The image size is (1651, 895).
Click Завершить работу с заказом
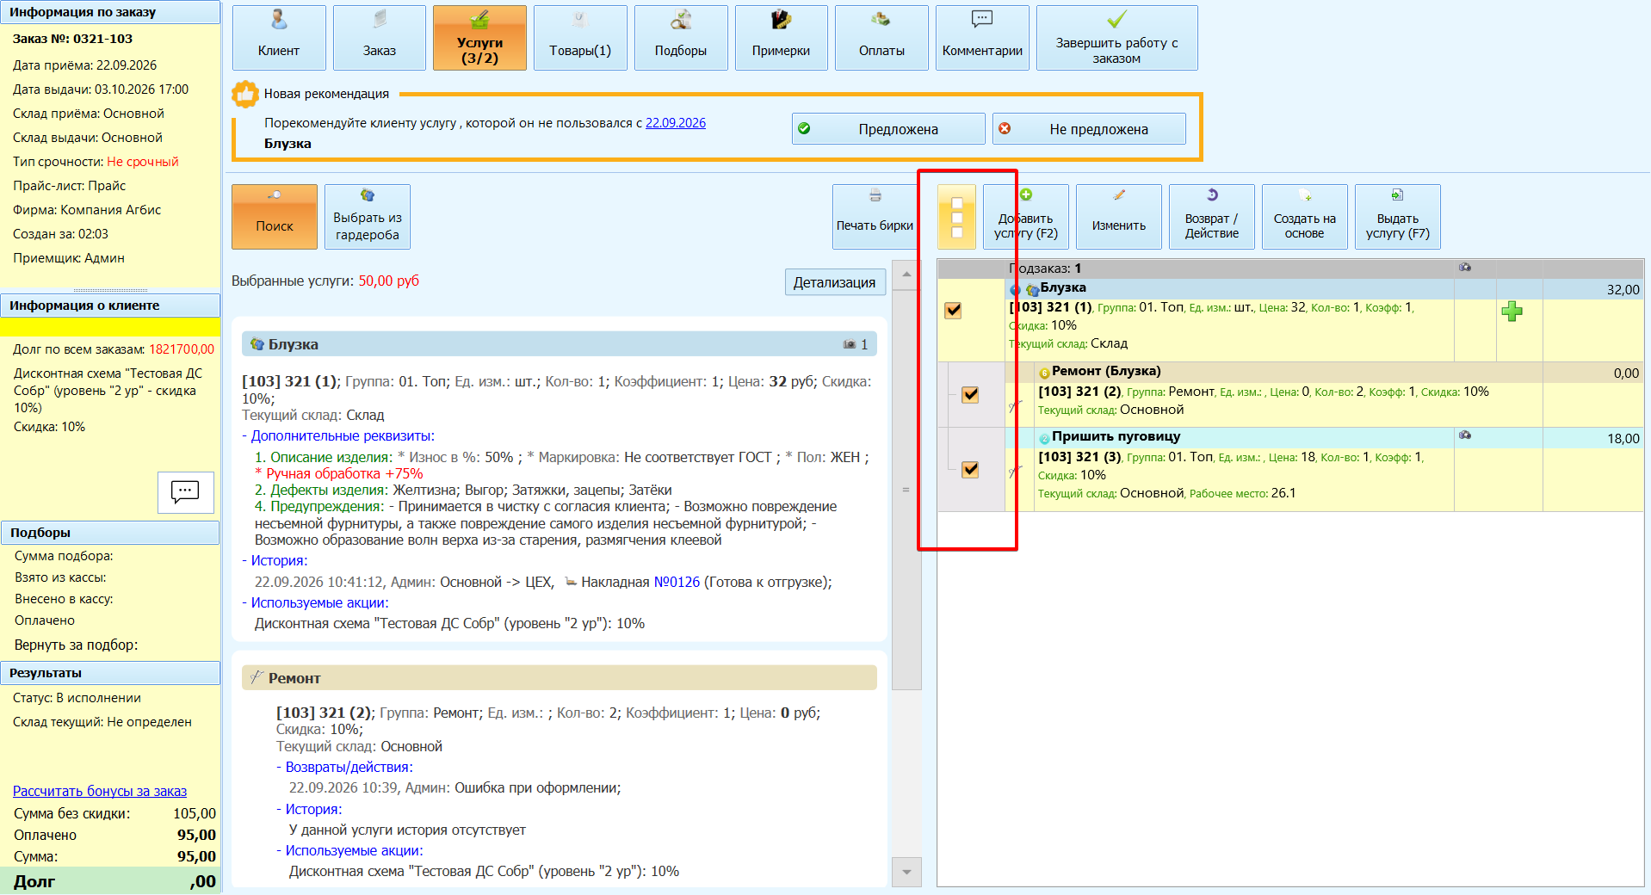tap(1117, 38)
